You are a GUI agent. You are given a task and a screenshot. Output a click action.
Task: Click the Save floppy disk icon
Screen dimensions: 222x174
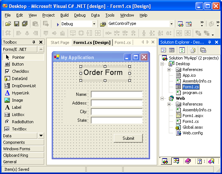coord(17,24)
